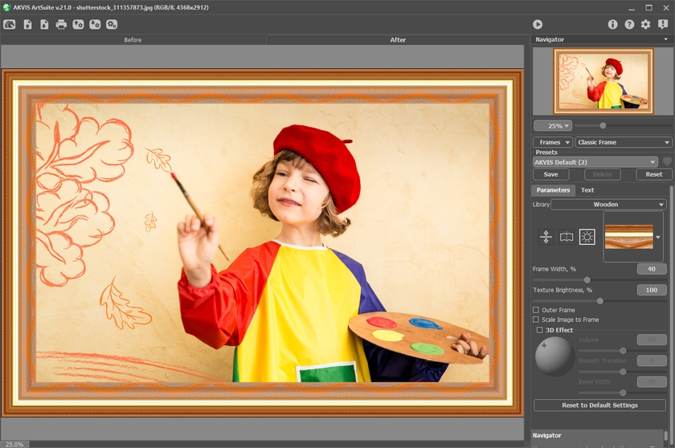The height and width of the screenshot is (448, 675).
Task: Click the AKVIS home page logo icon
Action: tap(10, 25)
